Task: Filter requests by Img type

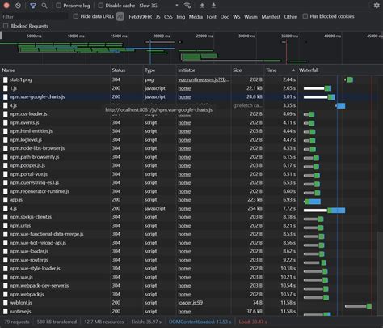Action: 181,17
